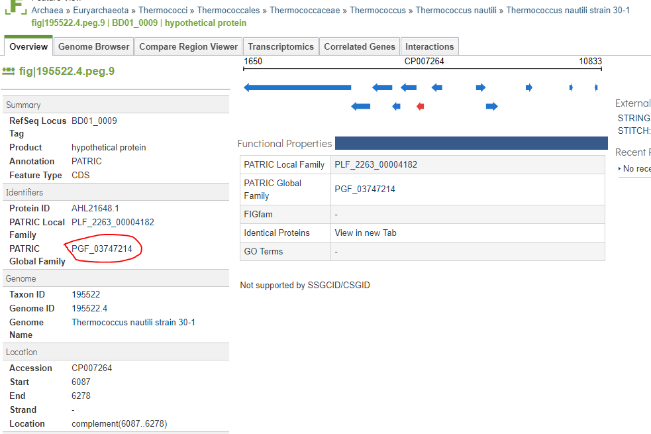Image resolution: width=651 pixels, height=434 pixels.
Task: Select the rightmost small gene marker in track
Action: pos(596,87)
